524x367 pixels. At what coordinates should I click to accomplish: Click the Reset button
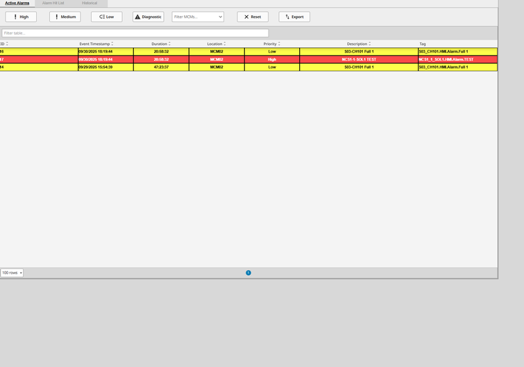click(252, 17)
